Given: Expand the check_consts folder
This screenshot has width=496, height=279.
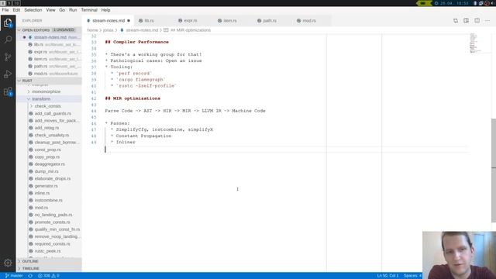Looking at the screenshot, I should pyautogui.click(x=47, y=106).
